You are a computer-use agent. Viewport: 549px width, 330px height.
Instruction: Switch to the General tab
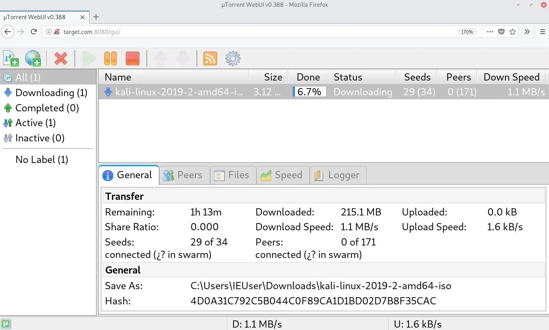point(129,175)
